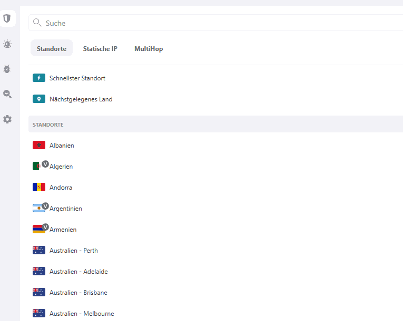The width and height of the screenshot is (403, 321).
Task: Connect to Schnellster Standort
Action: pyautogui.click(x=215, y=78)
